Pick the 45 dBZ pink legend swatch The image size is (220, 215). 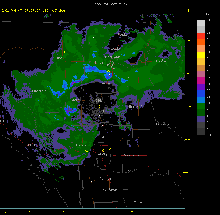pos(201,74)
